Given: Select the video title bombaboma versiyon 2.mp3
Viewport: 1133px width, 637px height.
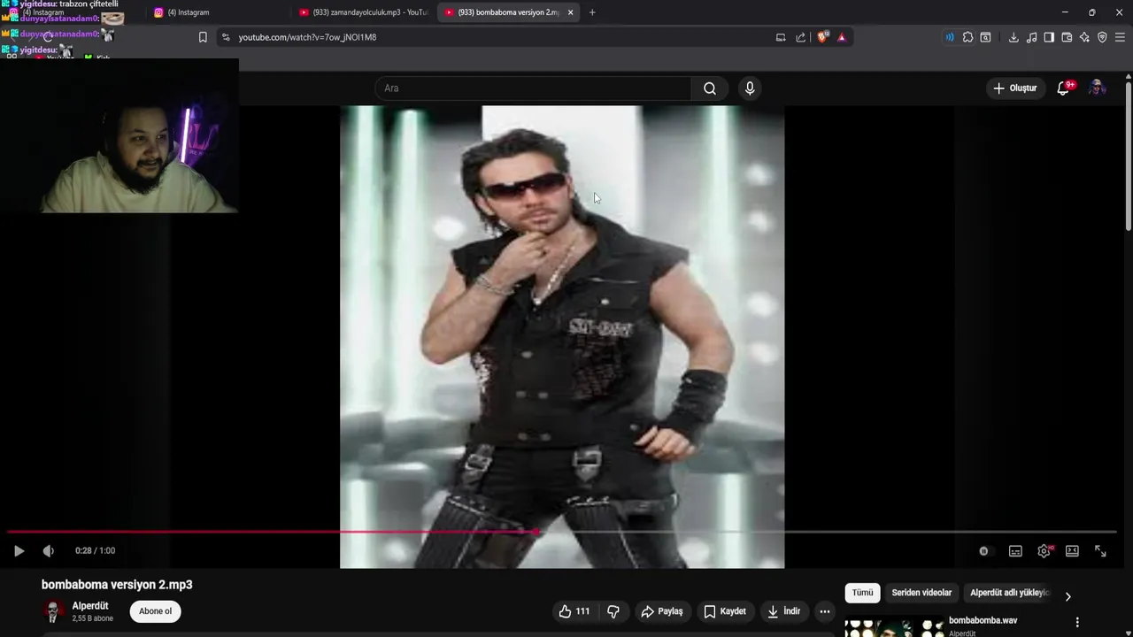Looking at the screenshot, I should click(x=117, y=585).
